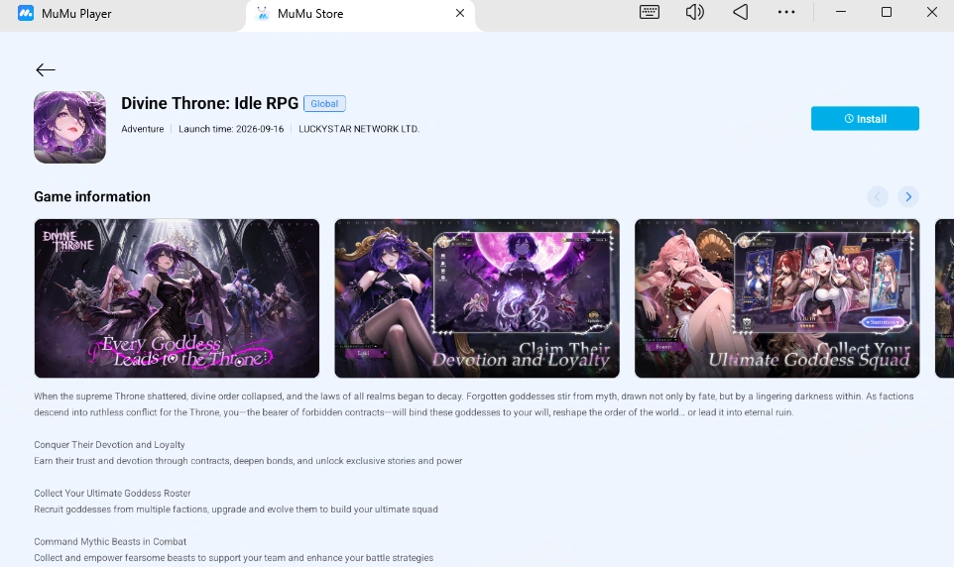Click 'Recruit goddesses from multiple factions' description line
Image resolution: width=954 pixels, height=567 pixels.
[x=236, y=510]
